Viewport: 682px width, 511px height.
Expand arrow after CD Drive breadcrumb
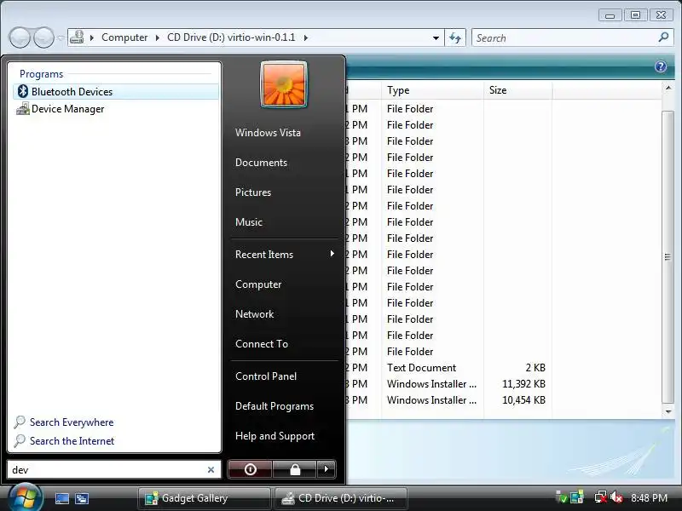click(x=306, y=37)
